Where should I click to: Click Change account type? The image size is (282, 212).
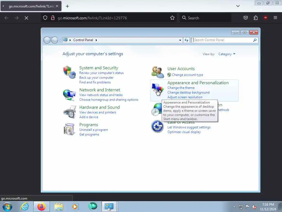tap(187, 75)
